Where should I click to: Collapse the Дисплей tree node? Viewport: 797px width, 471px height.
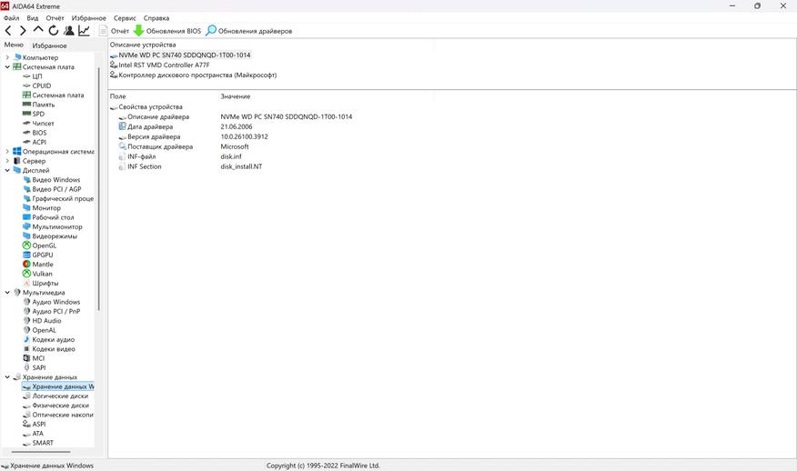[x=7, y=170]
